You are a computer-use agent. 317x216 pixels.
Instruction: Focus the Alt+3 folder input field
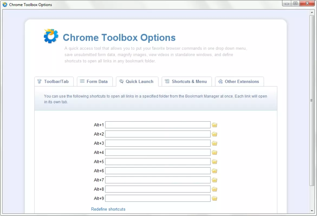[158, 143]
